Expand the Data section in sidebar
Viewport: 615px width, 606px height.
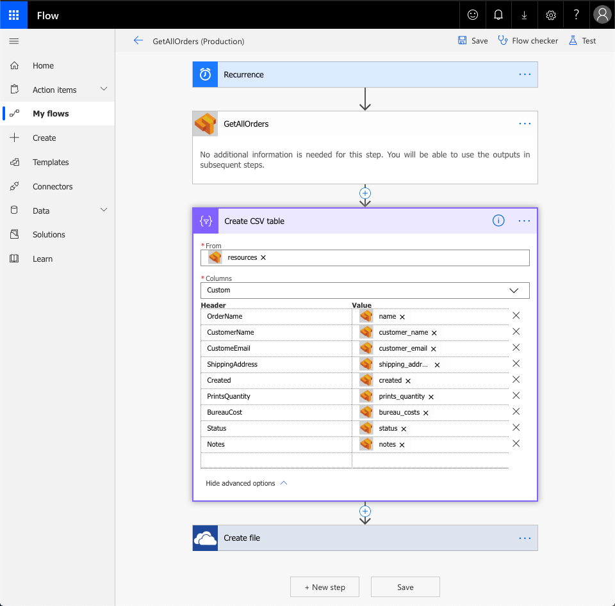click(104, 211)
